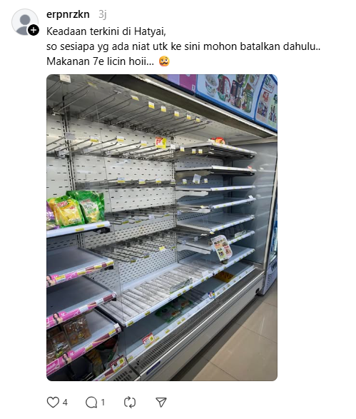Click the heart icon to like the post

pyautogui.click(x=53, y=402)
